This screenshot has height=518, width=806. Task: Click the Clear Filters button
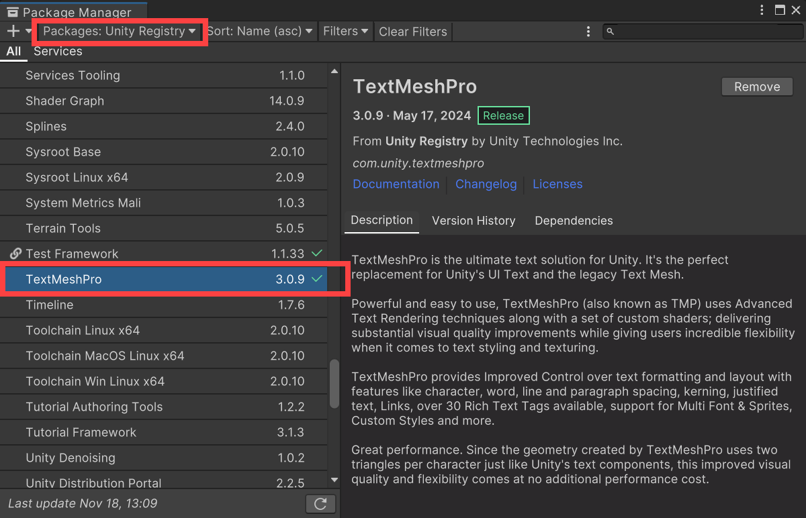(x=413, y=32)
